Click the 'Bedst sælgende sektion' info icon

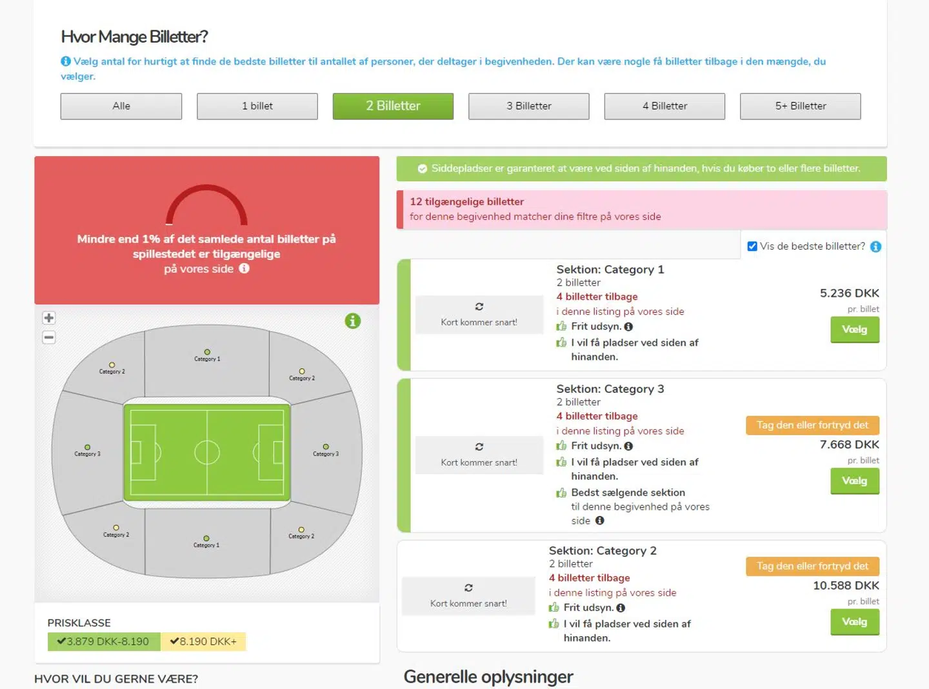[x=599, y=521]
